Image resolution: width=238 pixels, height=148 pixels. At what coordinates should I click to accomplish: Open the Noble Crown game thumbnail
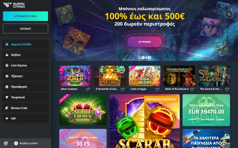[83, 110]
